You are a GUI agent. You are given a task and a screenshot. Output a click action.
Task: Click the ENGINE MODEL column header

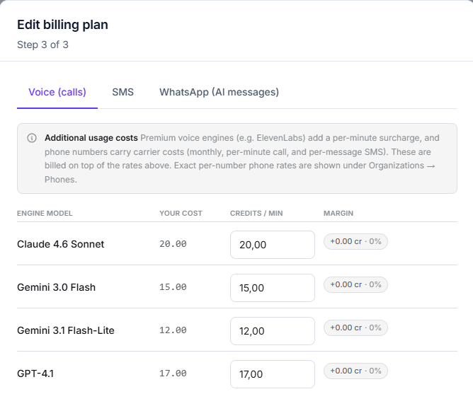(x=45, y=214)
